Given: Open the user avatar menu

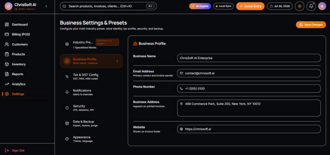Looking at the screenshot, I should (x=322, y=6).
